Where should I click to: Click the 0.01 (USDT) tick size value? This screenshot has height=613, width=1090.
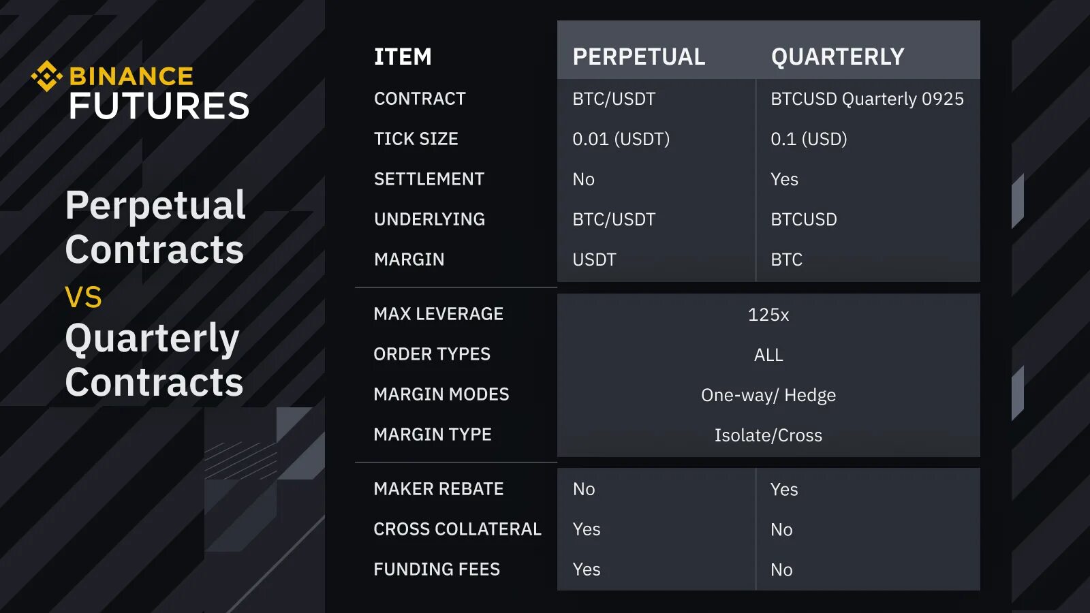pyautogui.click(x=621, y=139)
